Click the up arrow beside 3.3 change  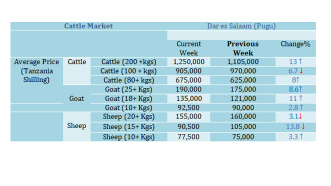pos(301,136)
